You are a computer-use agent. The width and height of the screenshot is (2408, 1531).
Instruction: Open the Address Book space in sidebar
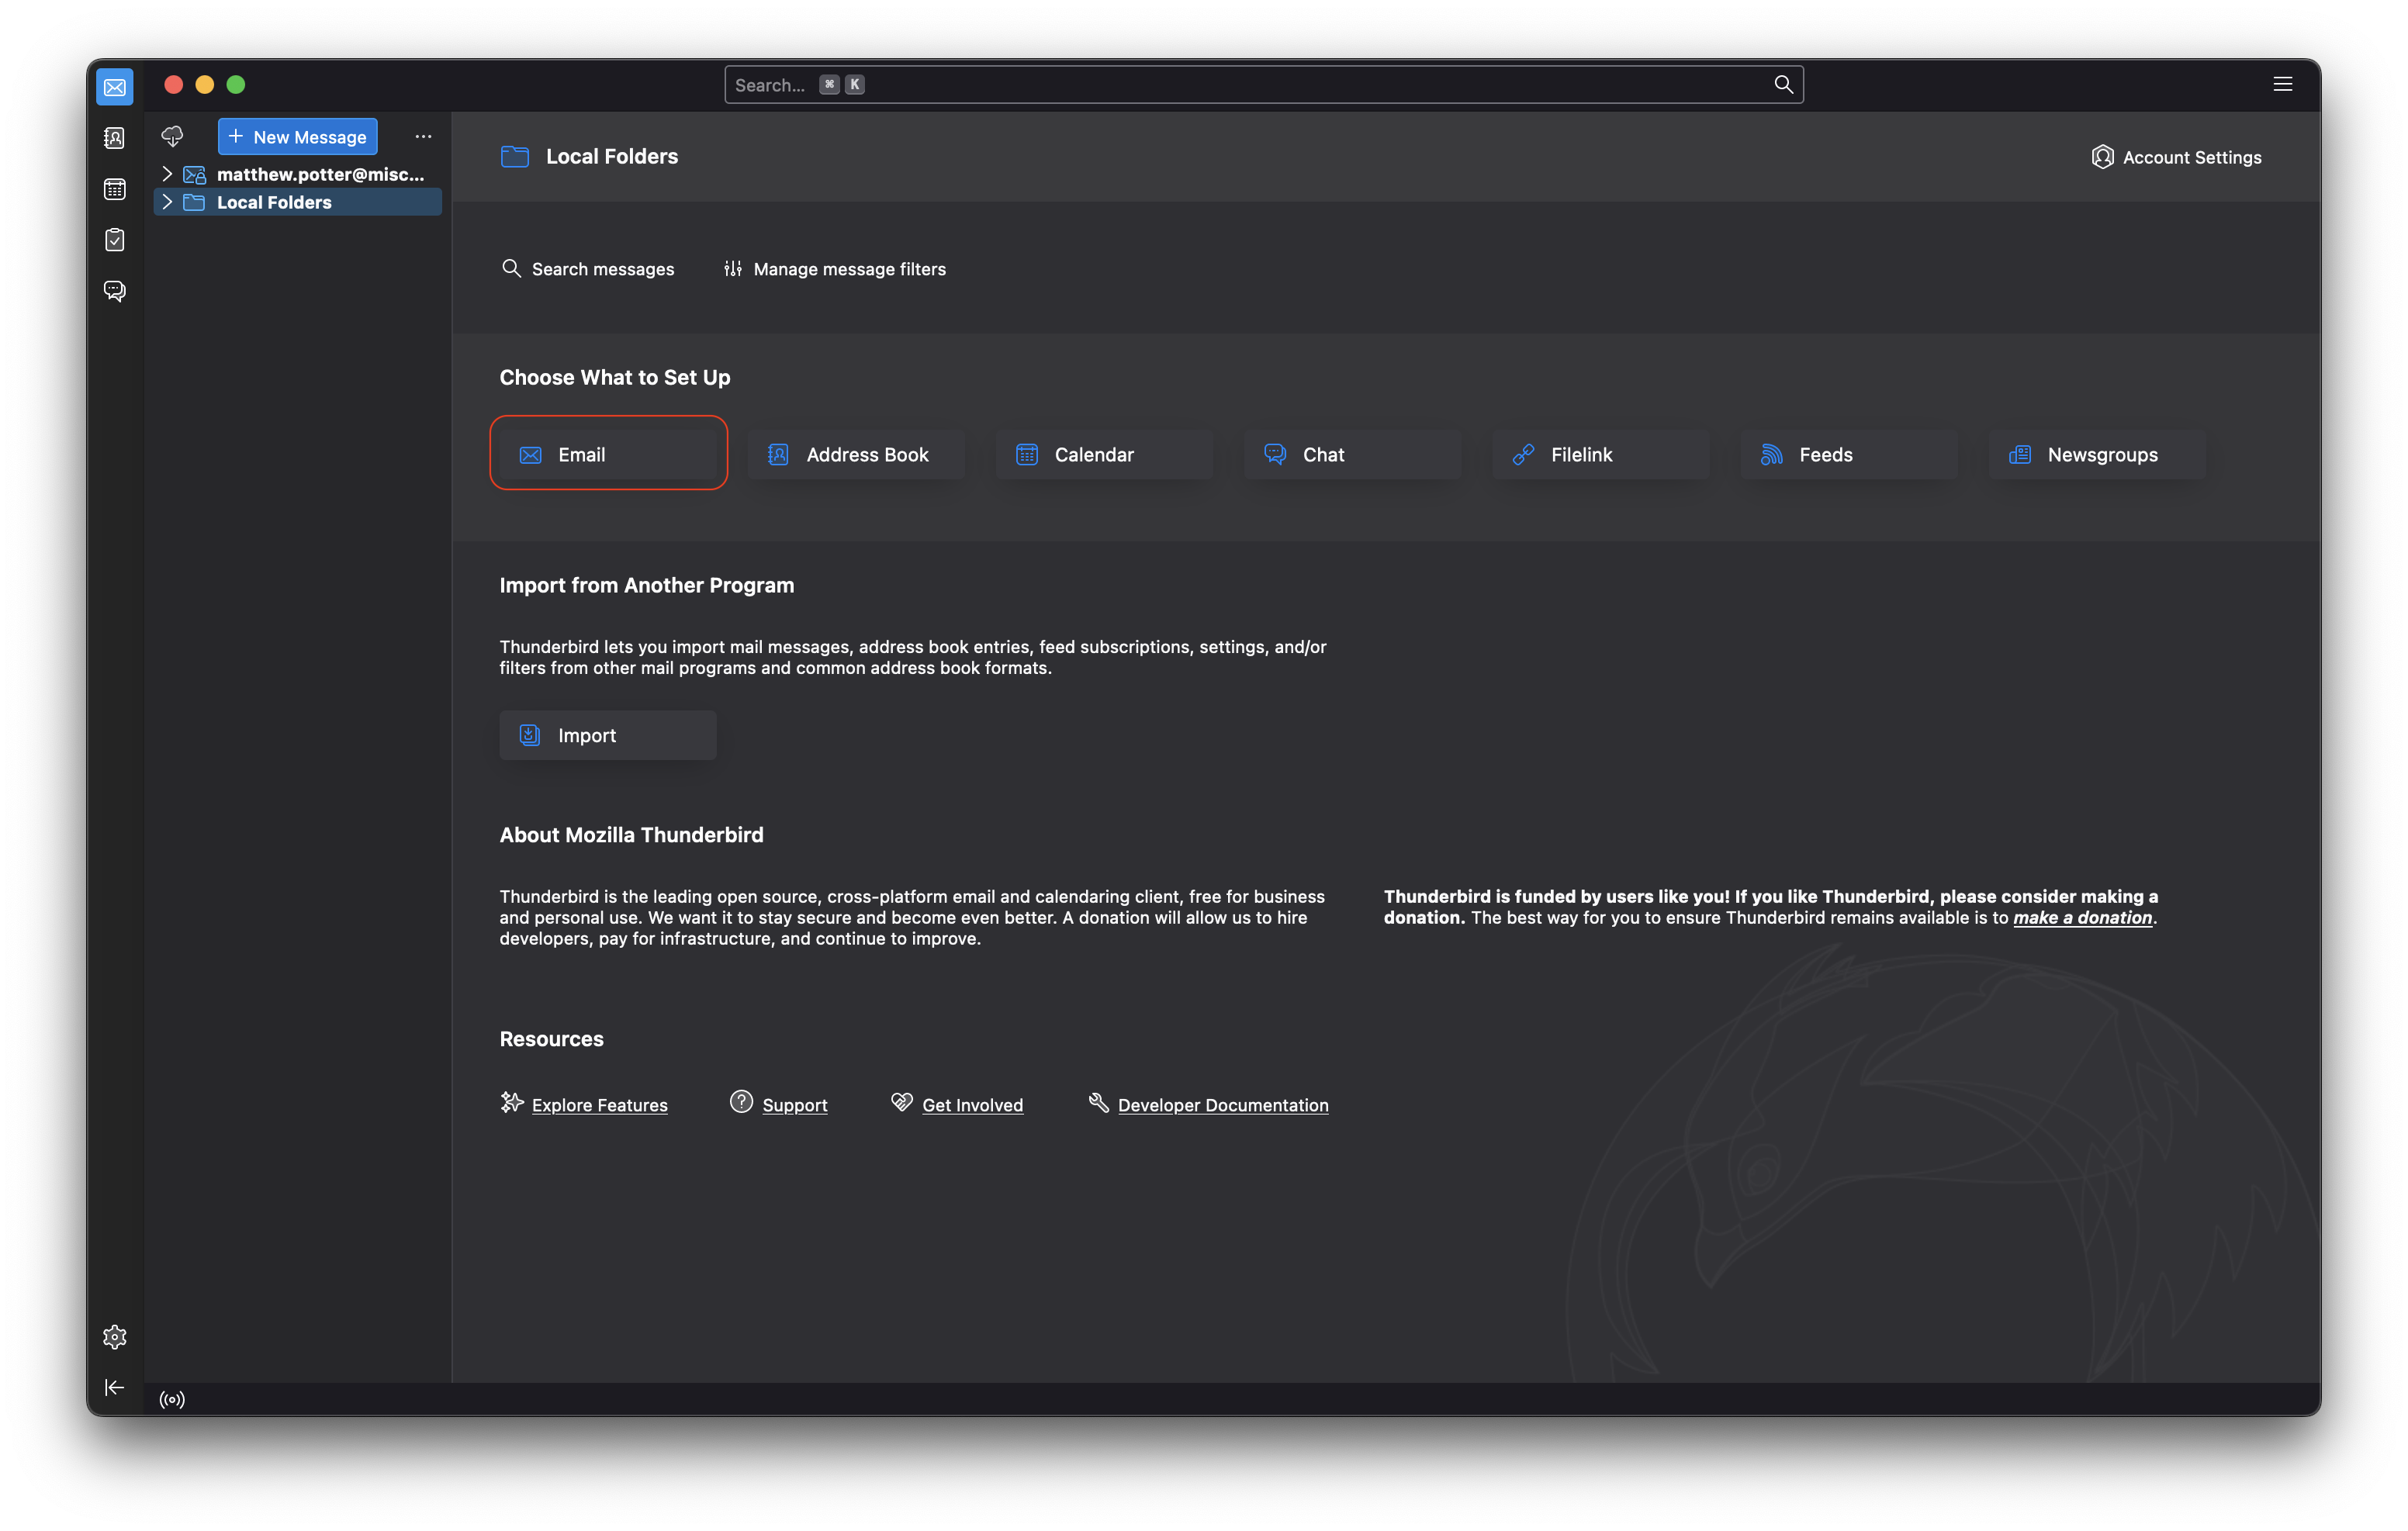[x=115, y=138]
